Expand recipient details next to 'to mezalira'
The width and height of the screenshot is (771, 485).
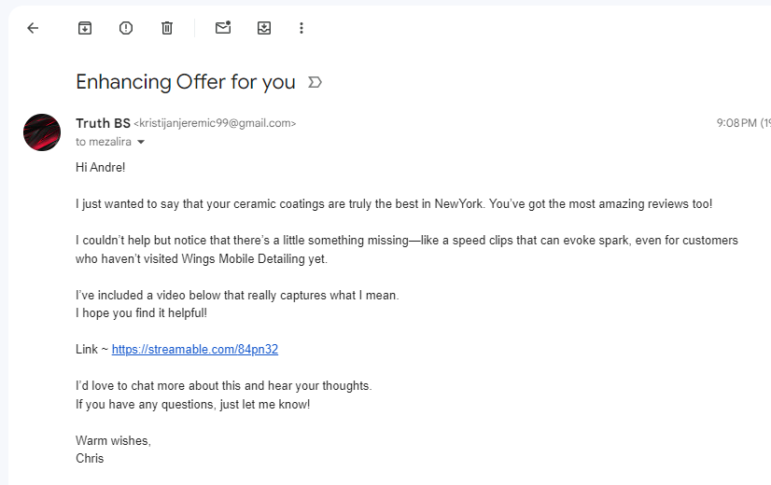(141, 142)
